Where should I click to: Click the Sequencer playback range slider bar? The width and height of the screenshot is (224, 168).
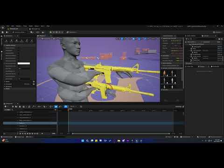tap(121, 133)
